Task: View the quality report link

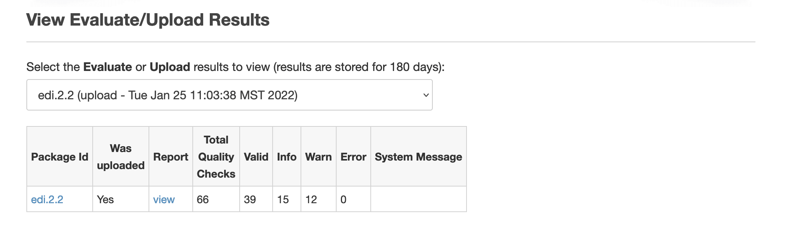Action: (164, 199)
